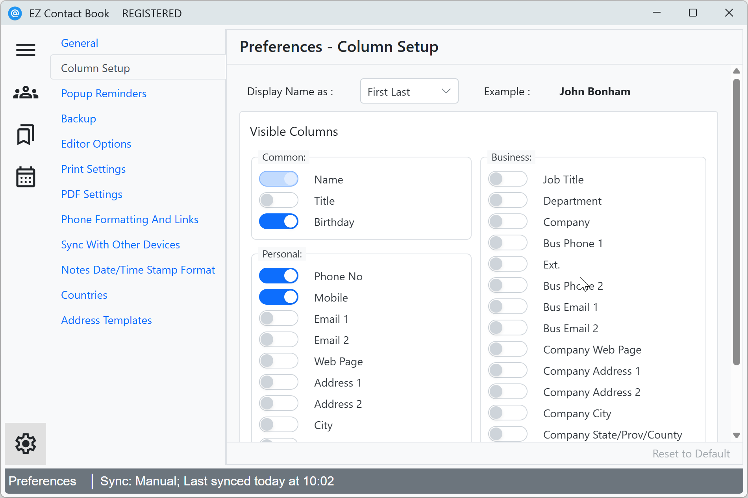
Task: Disable the Birthday column toggle
Action: pyautogui.click(x=279, y=221)
